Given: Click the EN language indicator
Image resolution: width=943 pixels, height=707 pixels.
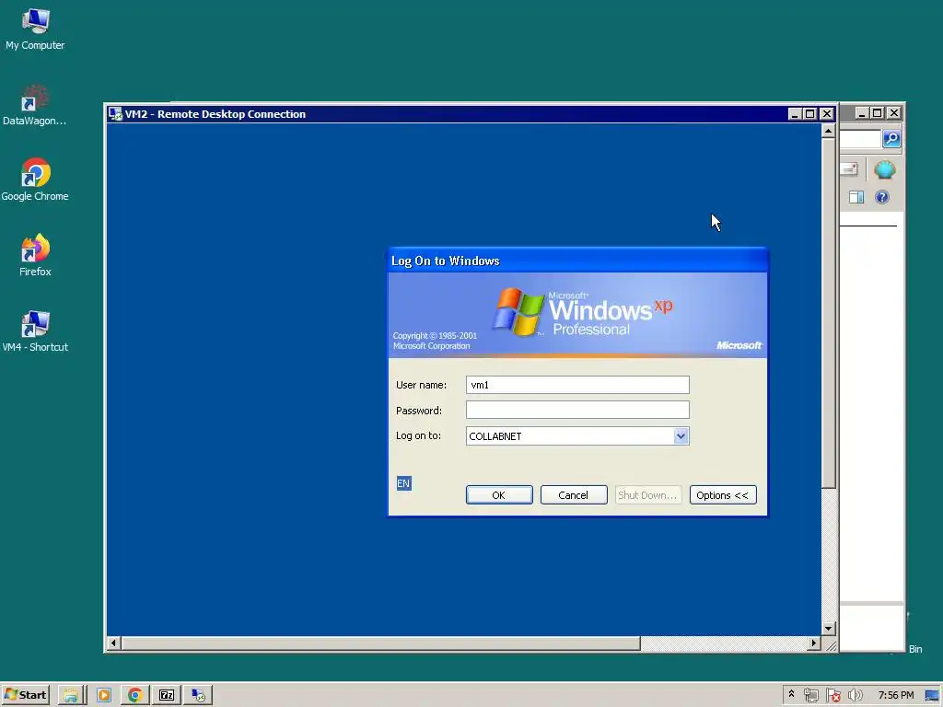Looking at the screenshot, I should tap(403, 483).
